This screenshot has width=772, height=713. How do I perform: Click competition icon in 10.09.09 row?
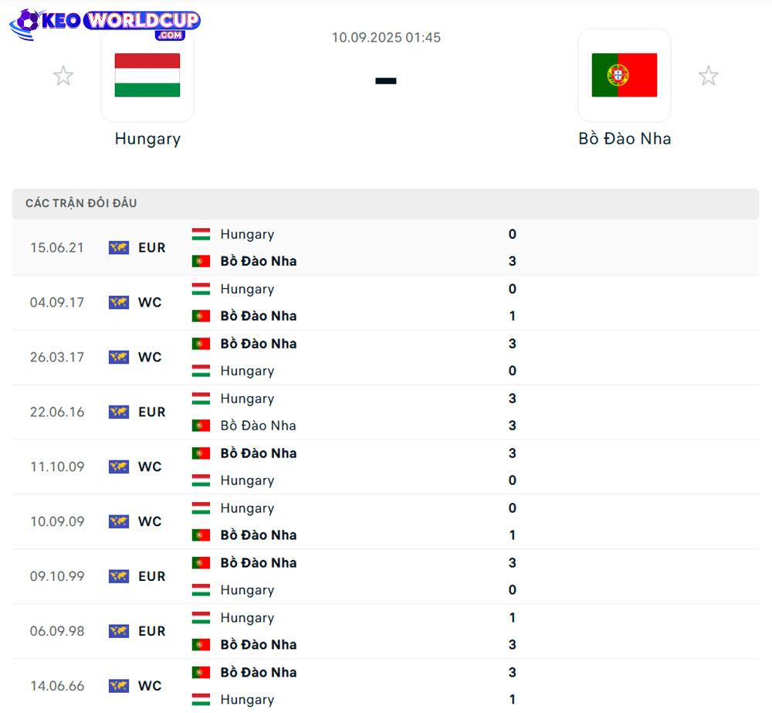119,521
